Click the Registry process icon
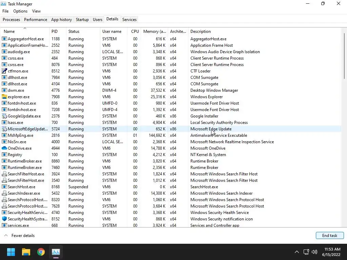Image resolution: width=347 pixels, height=260 pixels. [x=4, y=154]
